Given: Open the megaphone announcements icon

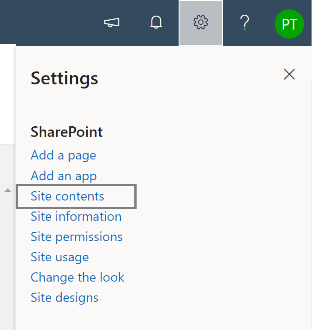Looking at the screenshot, I should coord(112,23).
